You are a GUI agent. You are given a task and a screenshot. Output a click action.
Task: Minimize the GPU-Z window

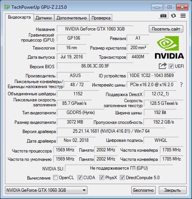tap(157, 7)
